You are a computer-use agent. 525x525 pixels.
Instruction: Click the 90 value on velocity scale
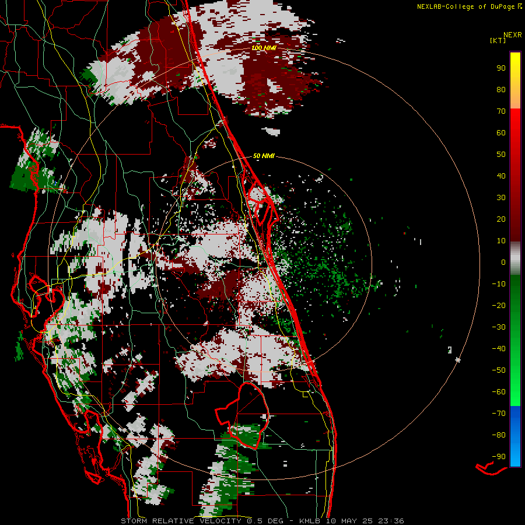coord(501,68)
